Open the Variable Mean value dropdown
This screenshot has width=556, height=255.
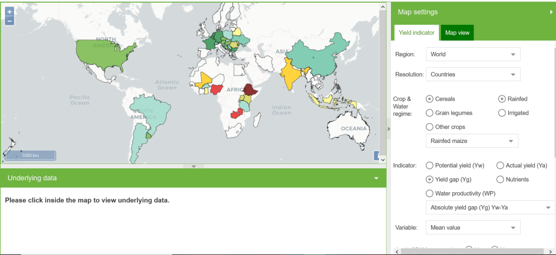(472, 227)
